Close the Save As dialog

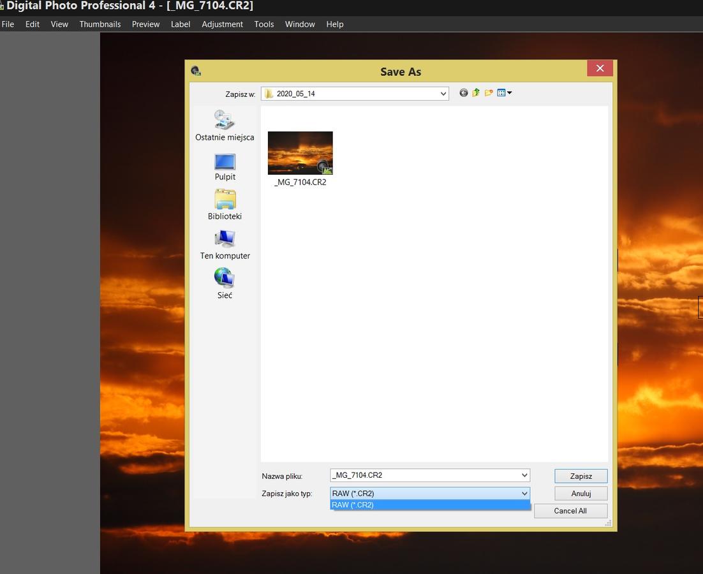coord(600,68)
